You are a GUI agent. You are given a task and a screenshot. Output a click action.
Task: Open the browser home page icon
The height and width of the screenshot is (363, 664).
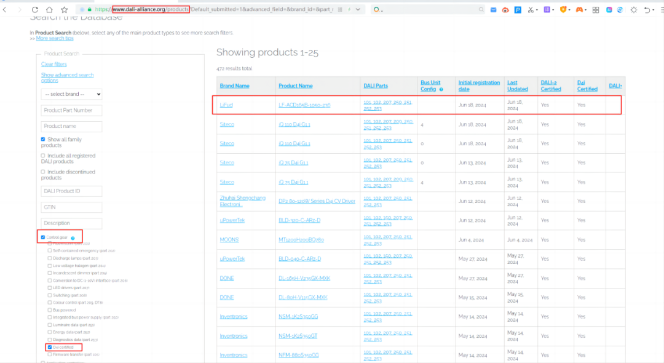(x=50, y=9)
